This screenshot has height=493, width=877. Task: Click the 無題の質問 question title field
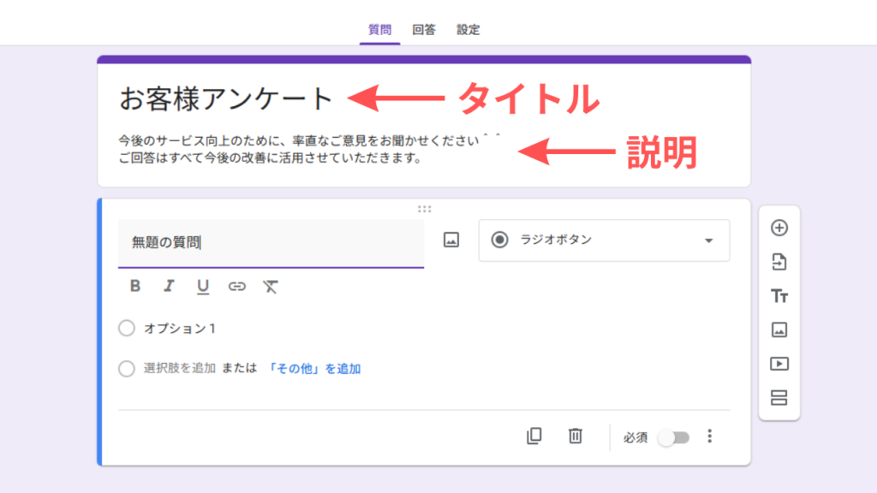tap(270, 243)
